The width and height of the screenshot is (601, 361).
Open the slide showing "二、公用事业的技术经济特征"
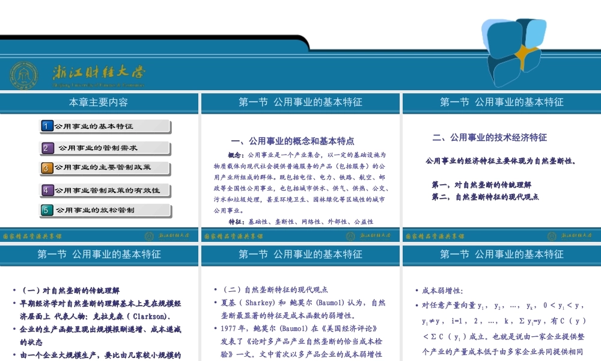click(502, 168)
